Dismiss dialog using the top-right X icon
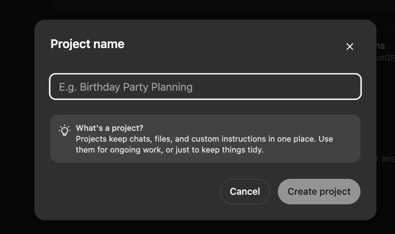 point(350,47)
